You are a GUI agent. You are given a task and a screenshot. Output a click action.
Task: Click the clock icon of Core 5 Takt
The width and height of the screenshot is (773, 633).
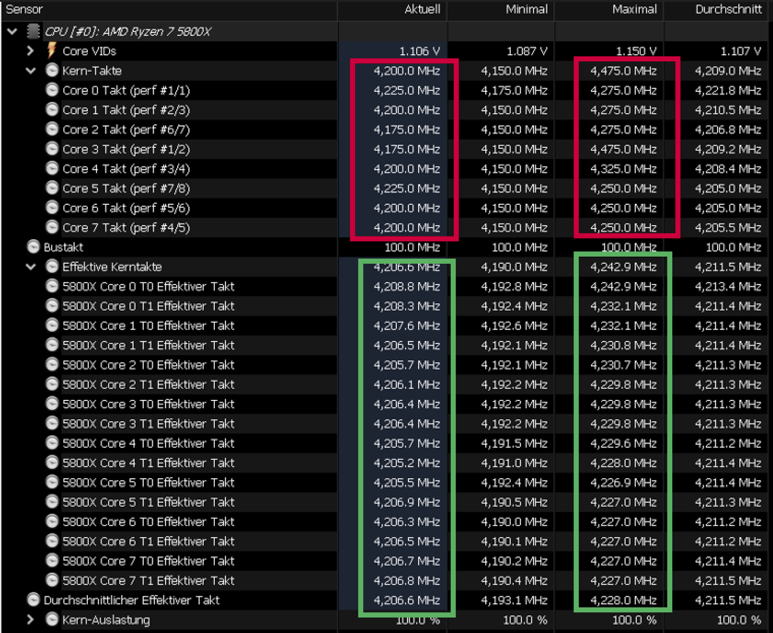pos(52,188)
